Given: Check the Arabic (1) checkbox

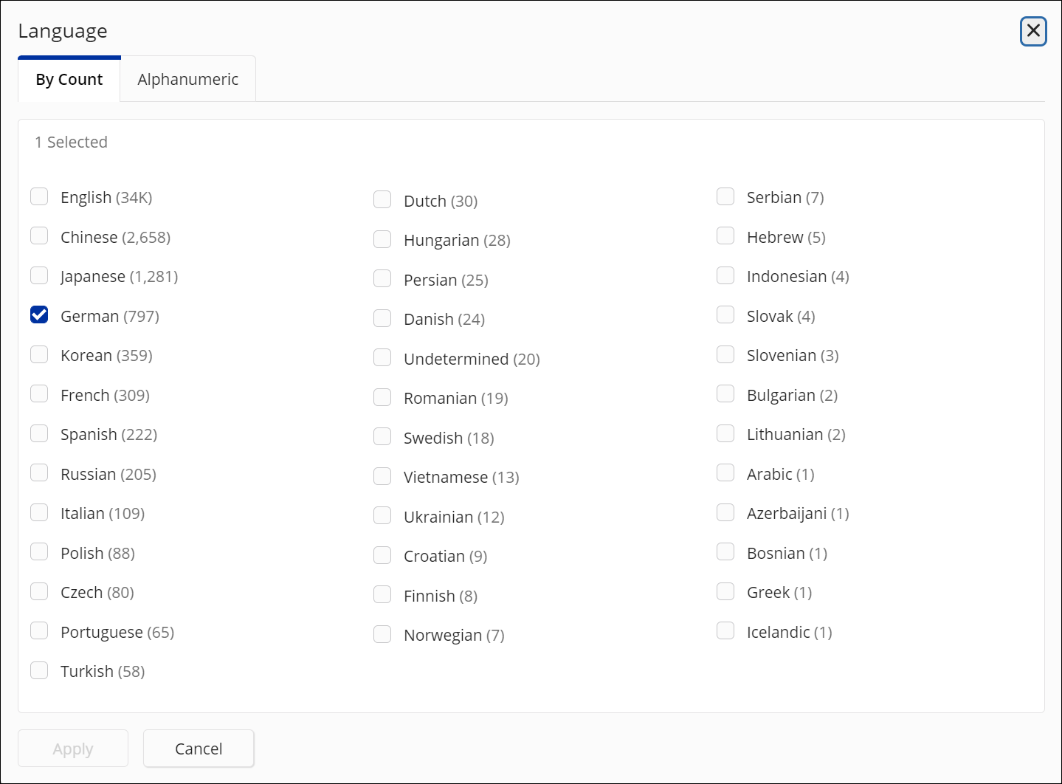Looking at the screenshot, I should 725,473.
